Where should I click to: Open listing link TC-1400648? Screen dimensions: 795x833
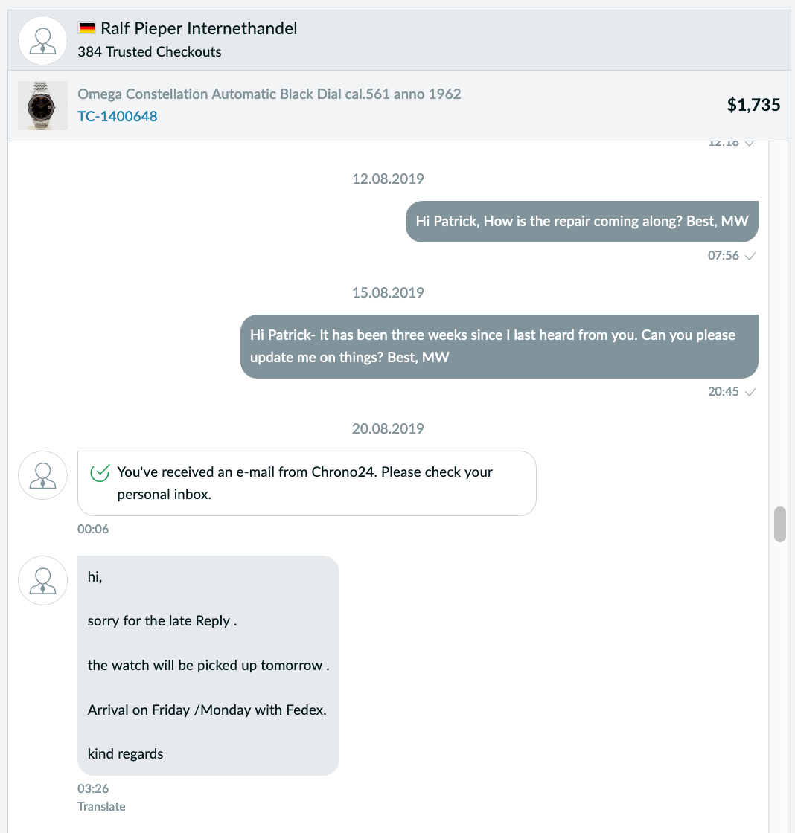[117, 116]
